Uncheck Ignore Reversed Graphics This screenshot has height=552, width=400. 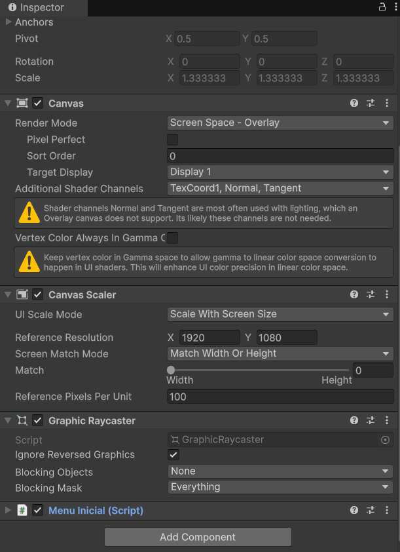pos(173,454)
